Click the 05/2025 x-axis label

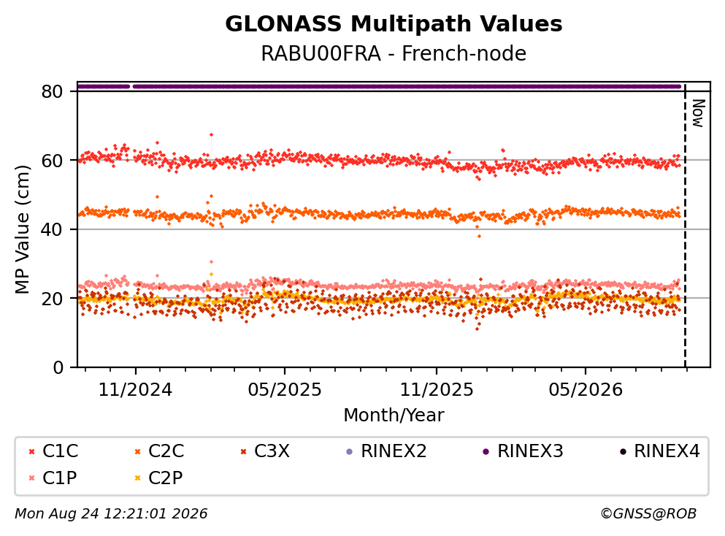click(x=284, y=390)
